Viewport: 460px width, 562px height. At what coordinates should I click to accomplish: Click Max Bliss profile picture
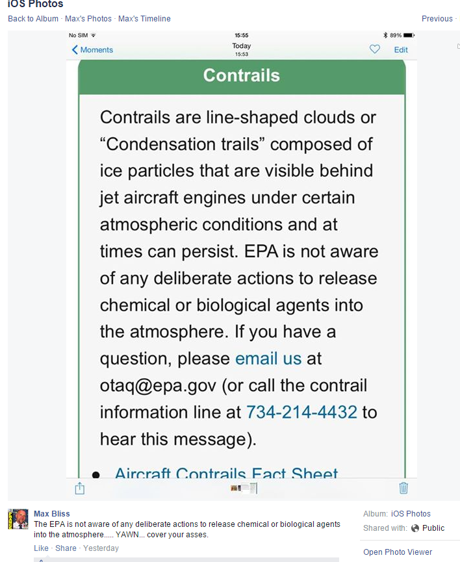(x=18, y=519)
